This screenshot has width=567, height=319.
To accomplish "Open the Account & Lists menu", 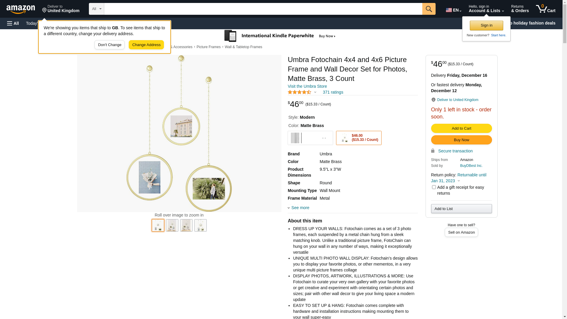I will 486,9.
